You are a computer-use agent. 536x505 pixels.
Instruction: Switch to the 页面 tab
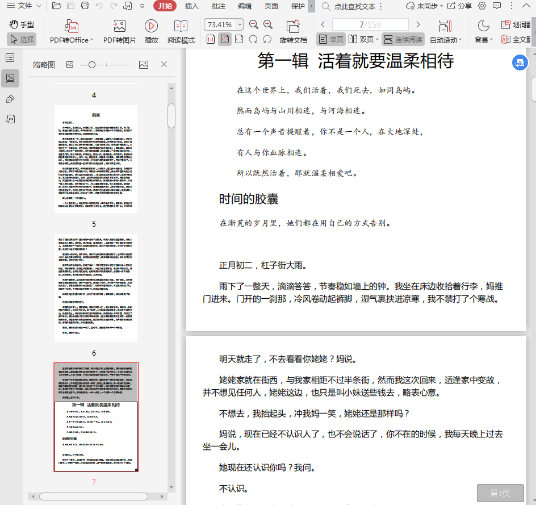click(x=271, y=6)
